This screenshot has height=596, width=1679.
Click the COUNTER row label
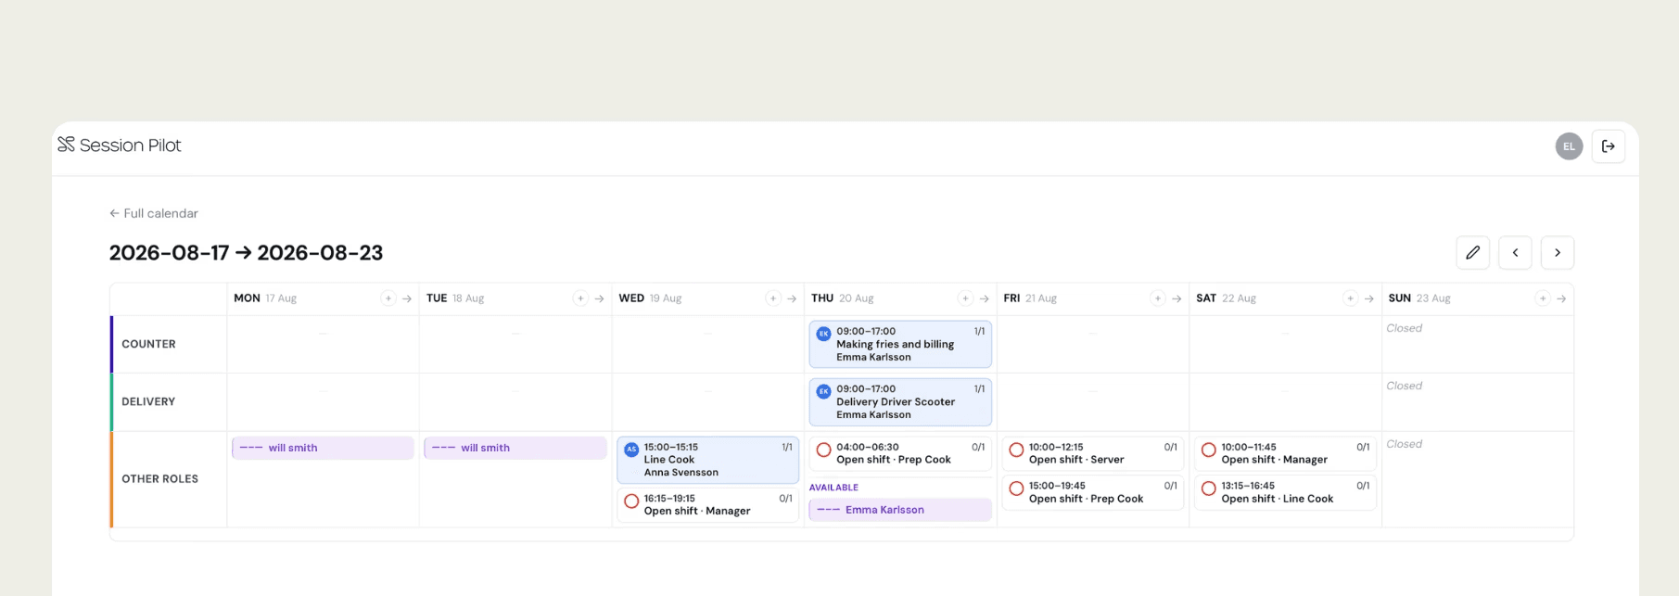pos(148,344)
